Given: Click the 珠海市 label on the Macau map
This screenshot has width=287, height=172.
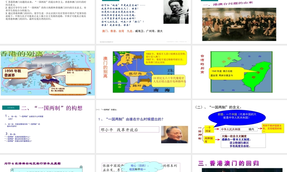Looking at the screenshot, I should [119, 84].
